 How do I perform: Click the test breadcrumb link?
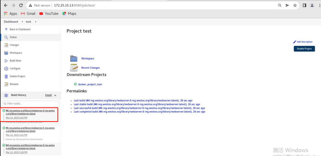[28, 22]
